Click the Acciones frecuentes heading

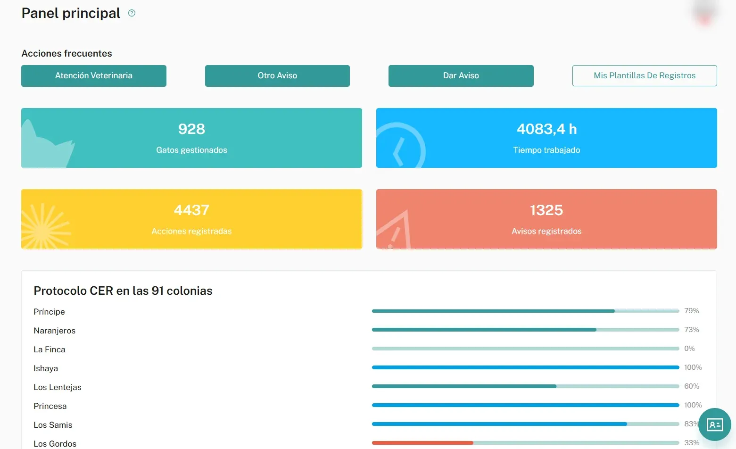coord(67,53)
